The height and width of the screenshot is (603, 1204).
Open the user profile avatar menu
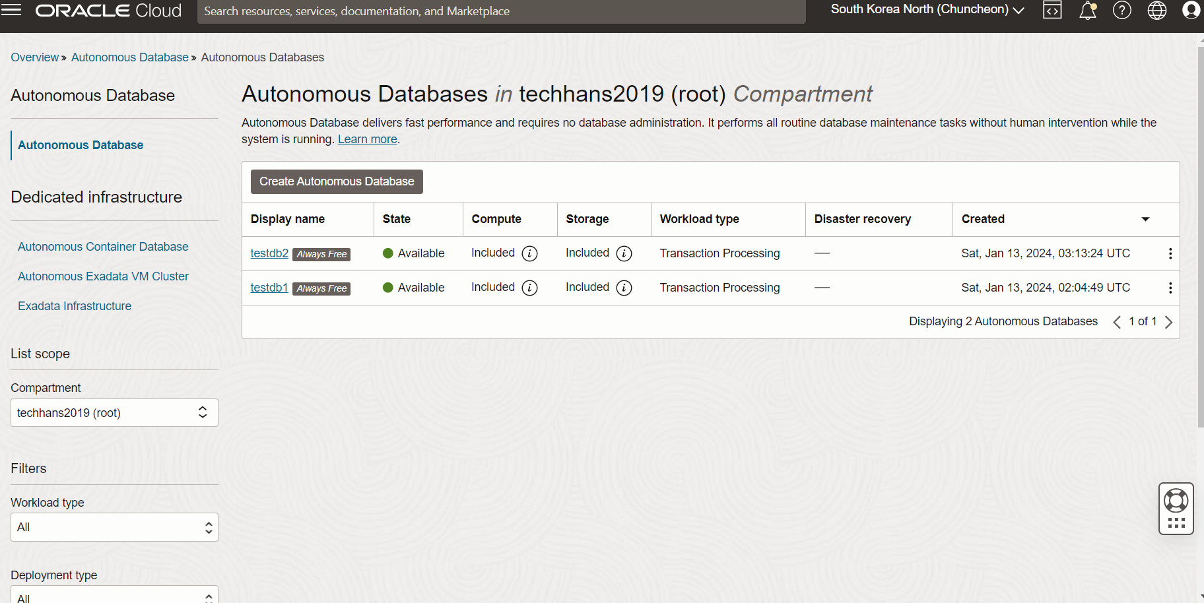point(1191,10)
